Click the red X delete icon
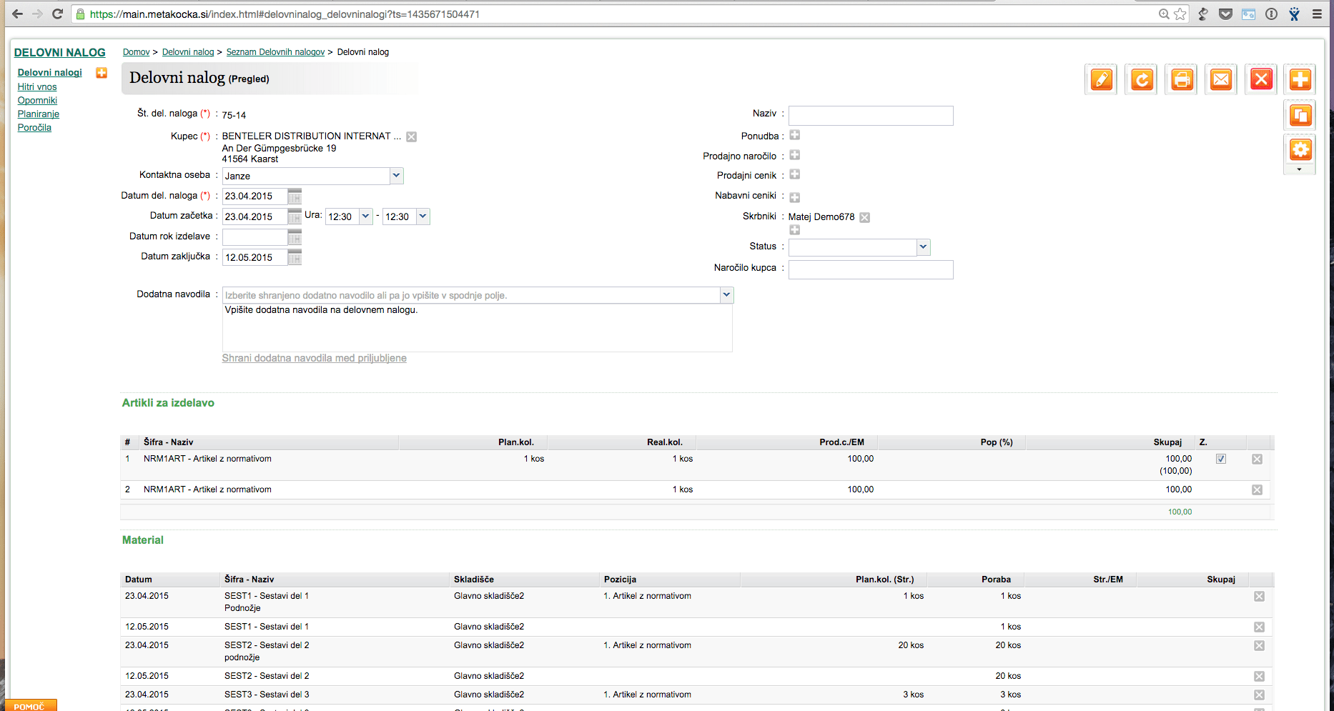 point(1261,79)
